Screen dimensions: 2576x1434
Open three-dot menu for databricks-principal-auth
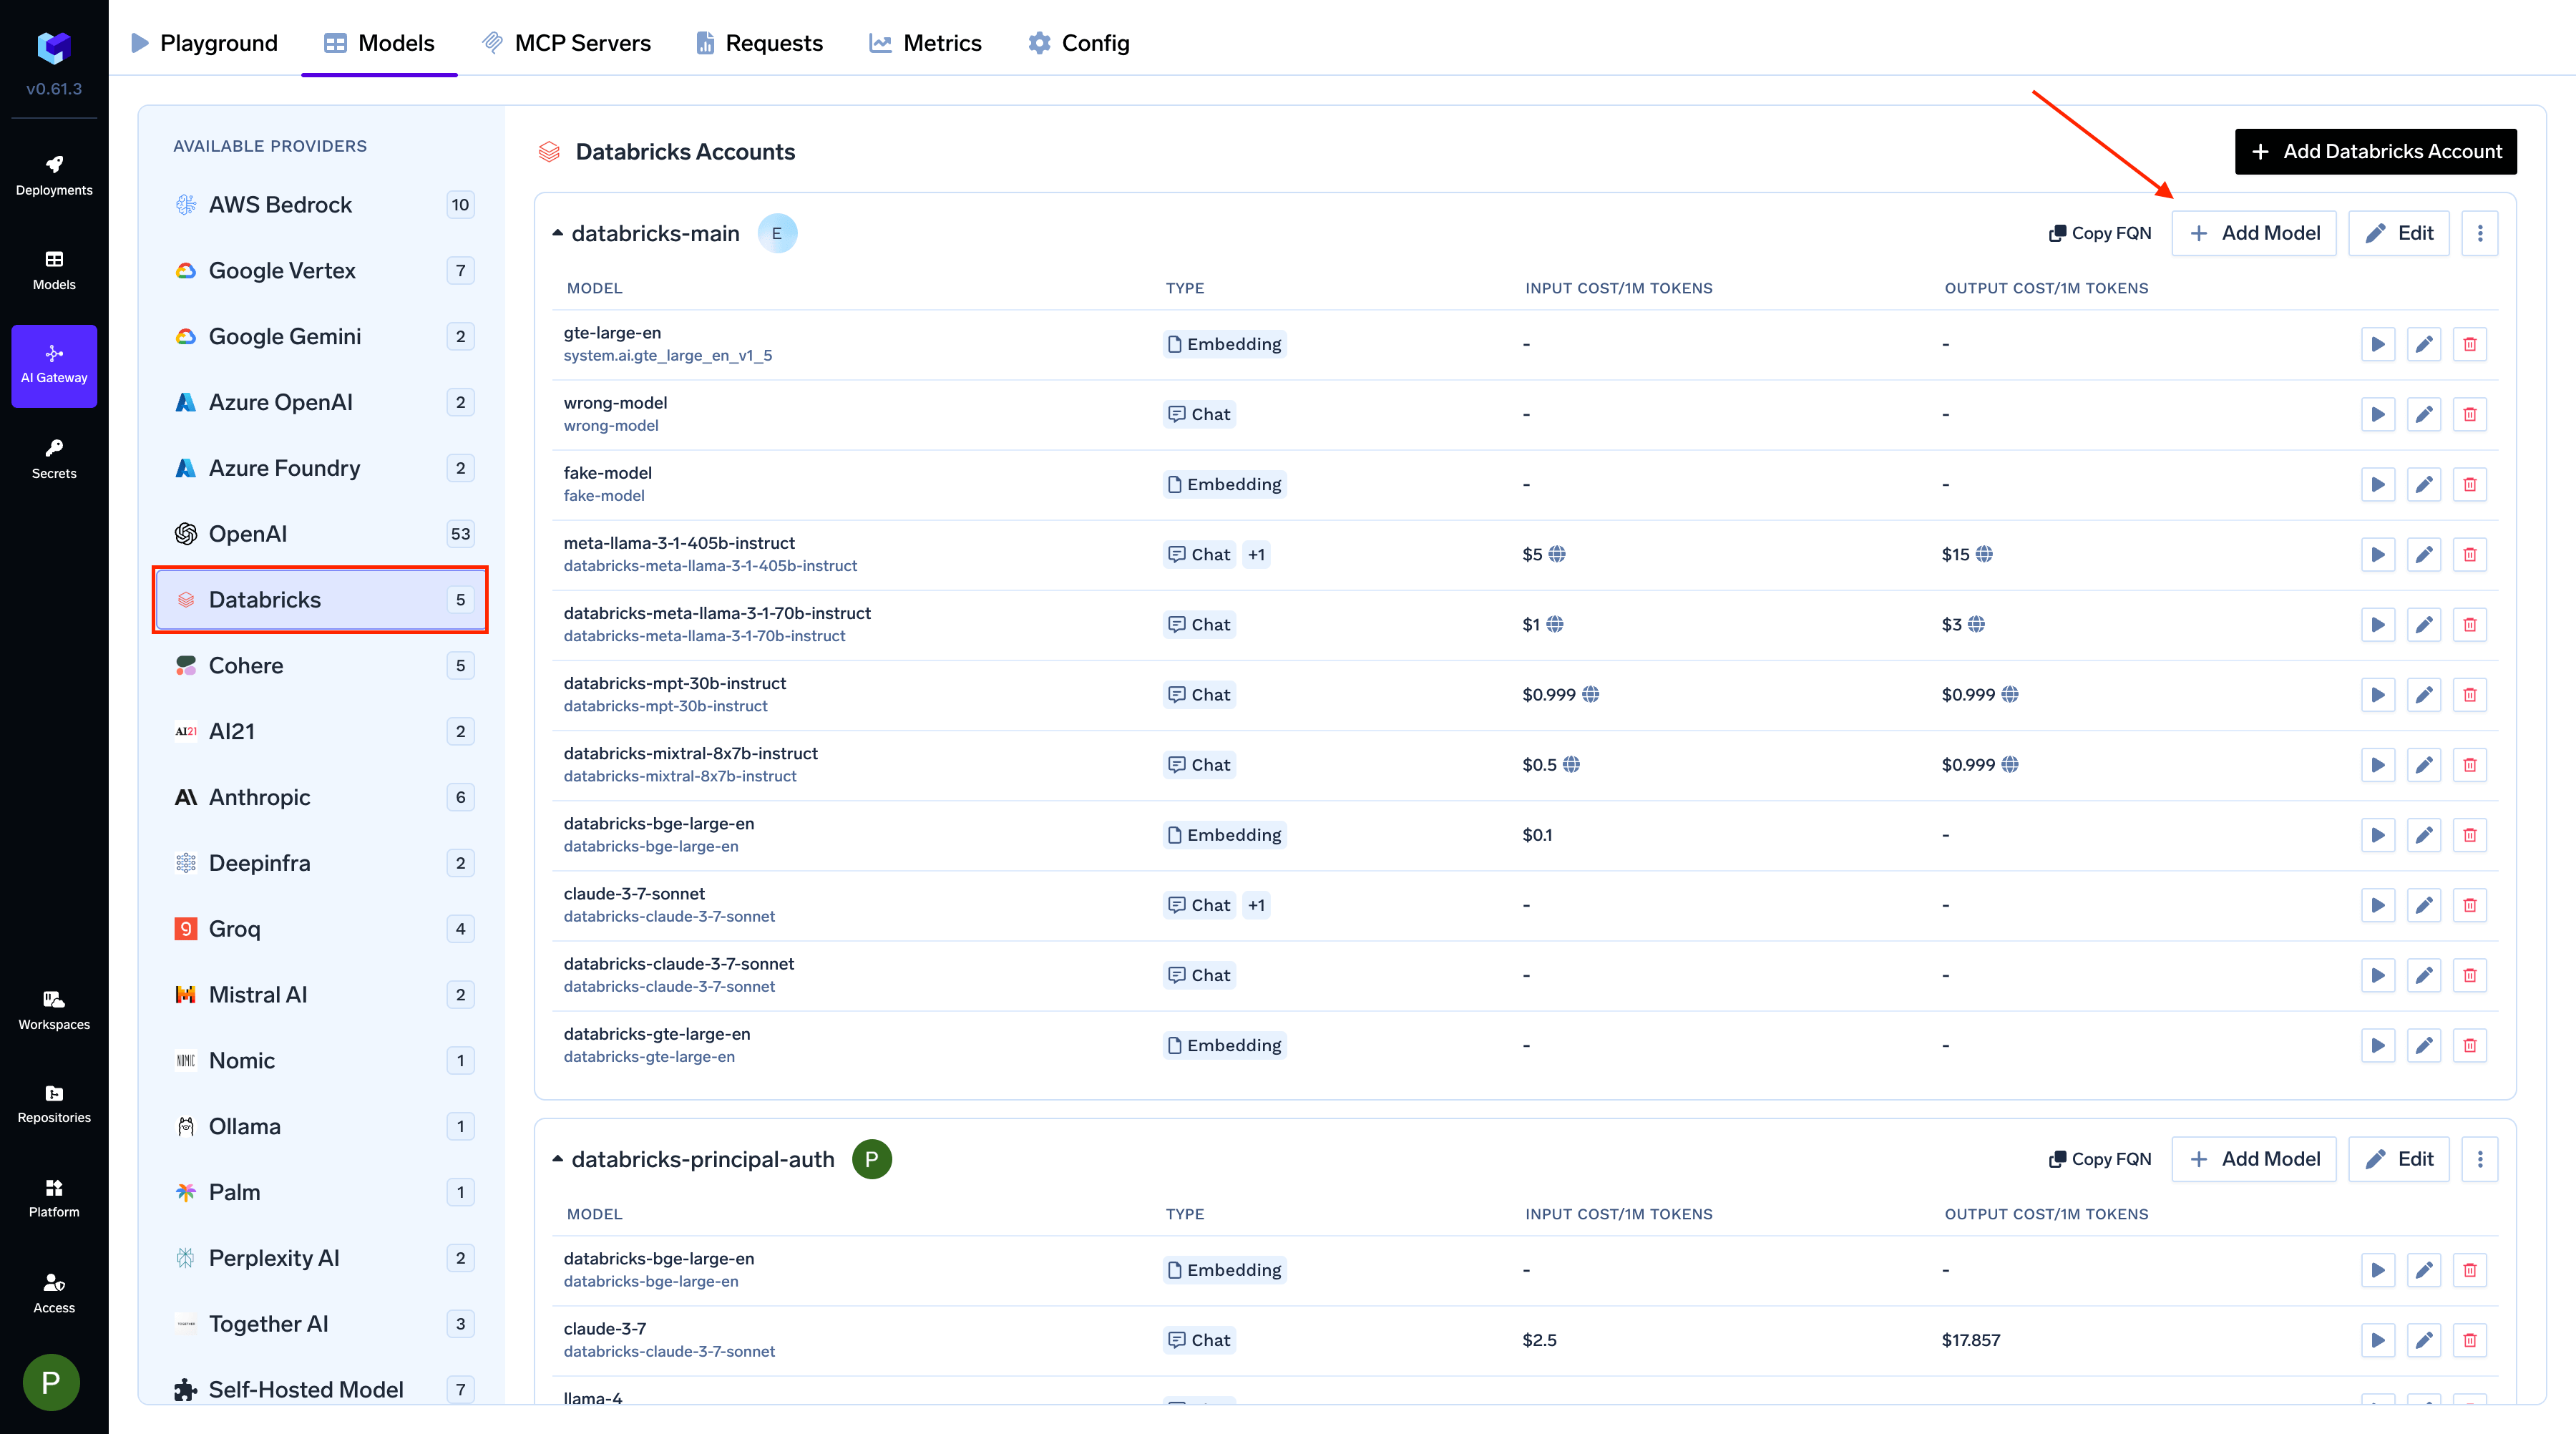[2479, 1159]
